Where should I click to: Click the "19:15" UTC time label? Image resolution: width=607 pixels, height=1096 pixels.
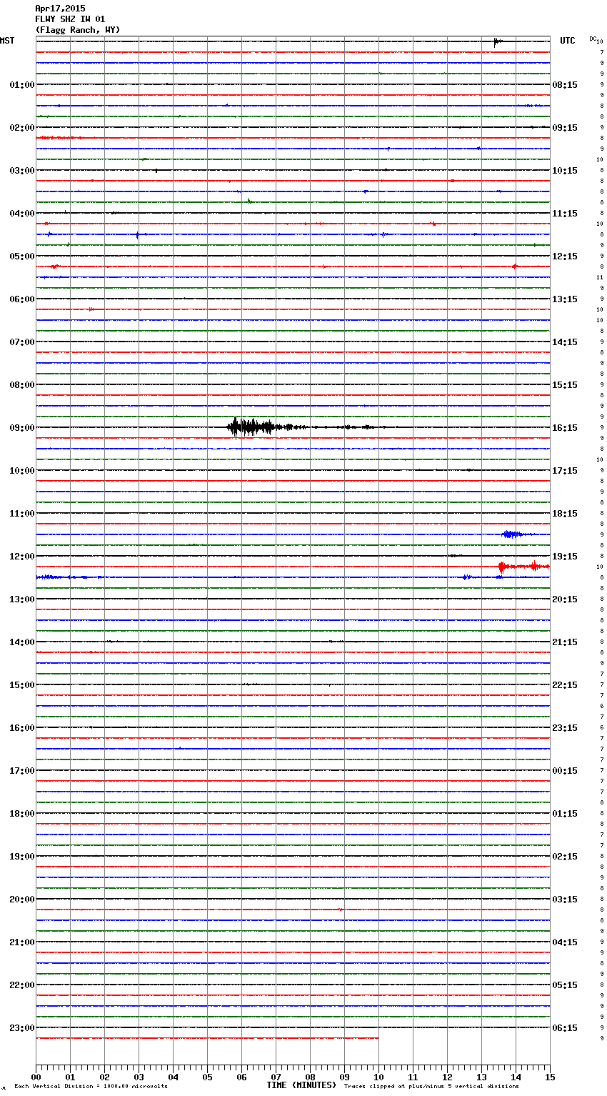point(565,557)
